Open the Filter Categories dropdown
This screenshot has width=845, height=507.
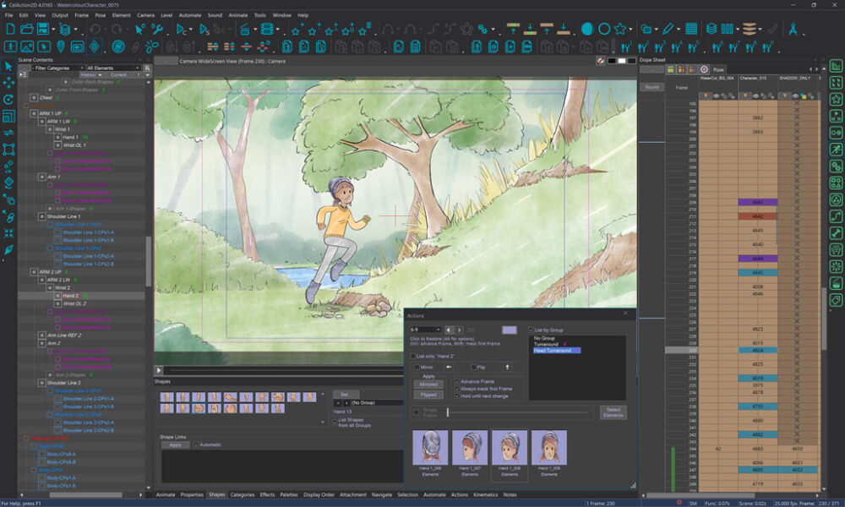coord(57,68)
